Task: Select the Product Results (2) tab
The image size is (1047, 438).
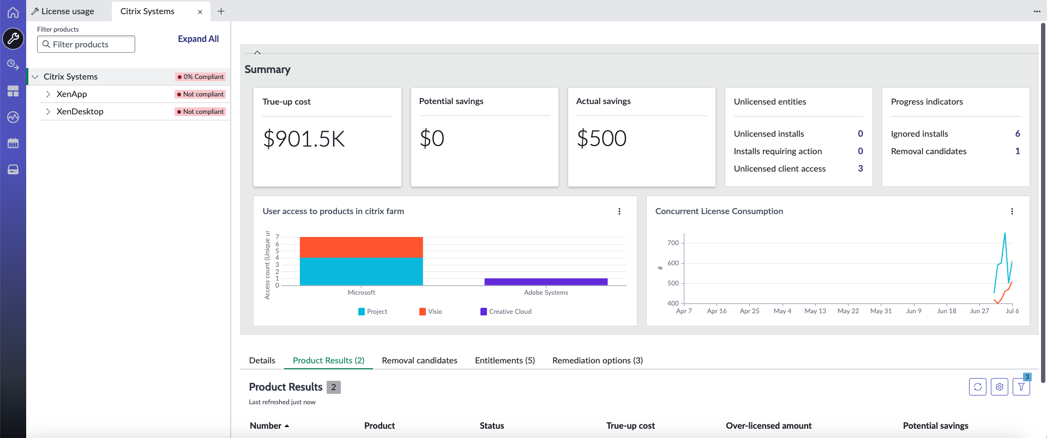Action: click(x=328, y=361)
